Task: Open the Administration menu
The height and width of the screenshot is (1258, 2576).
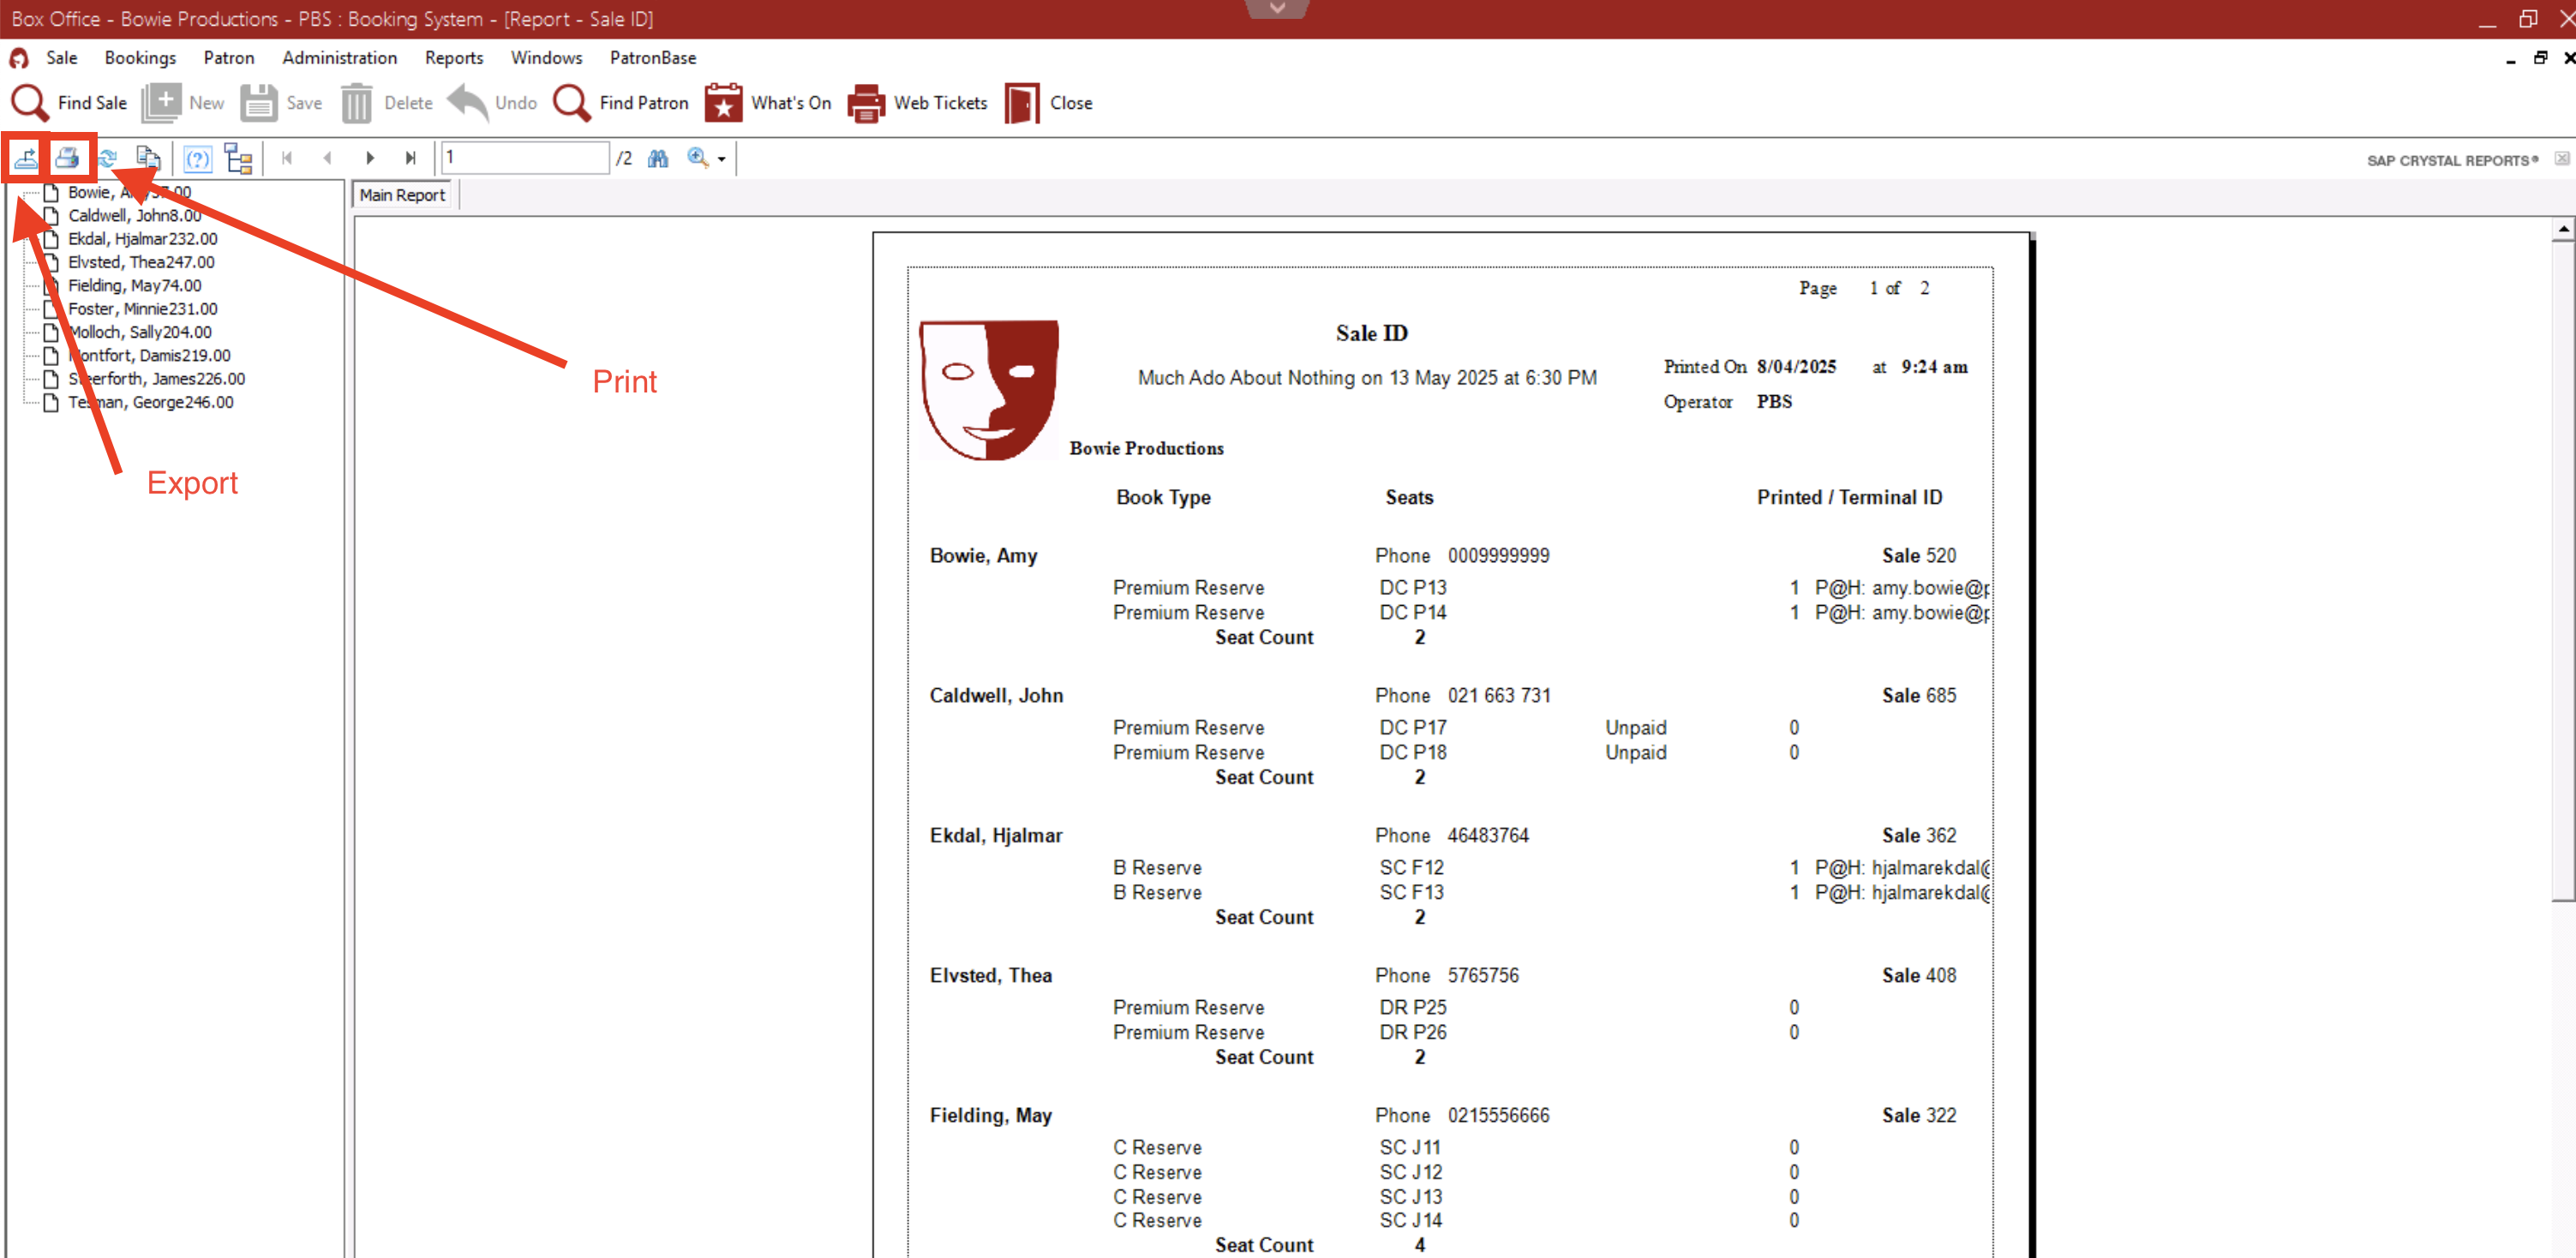Action: pos(339,58)
